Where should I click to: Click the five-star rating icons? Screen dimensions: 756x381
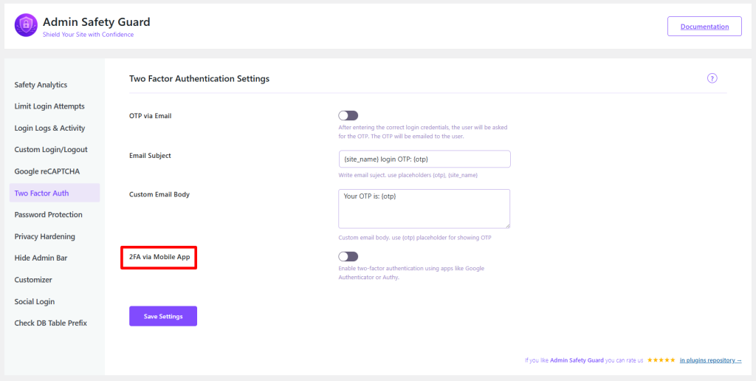tap(661, 360)
